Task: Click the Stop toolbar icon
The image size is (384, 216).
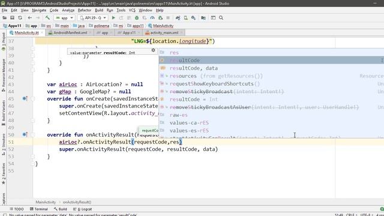Action: coord(168,18)
